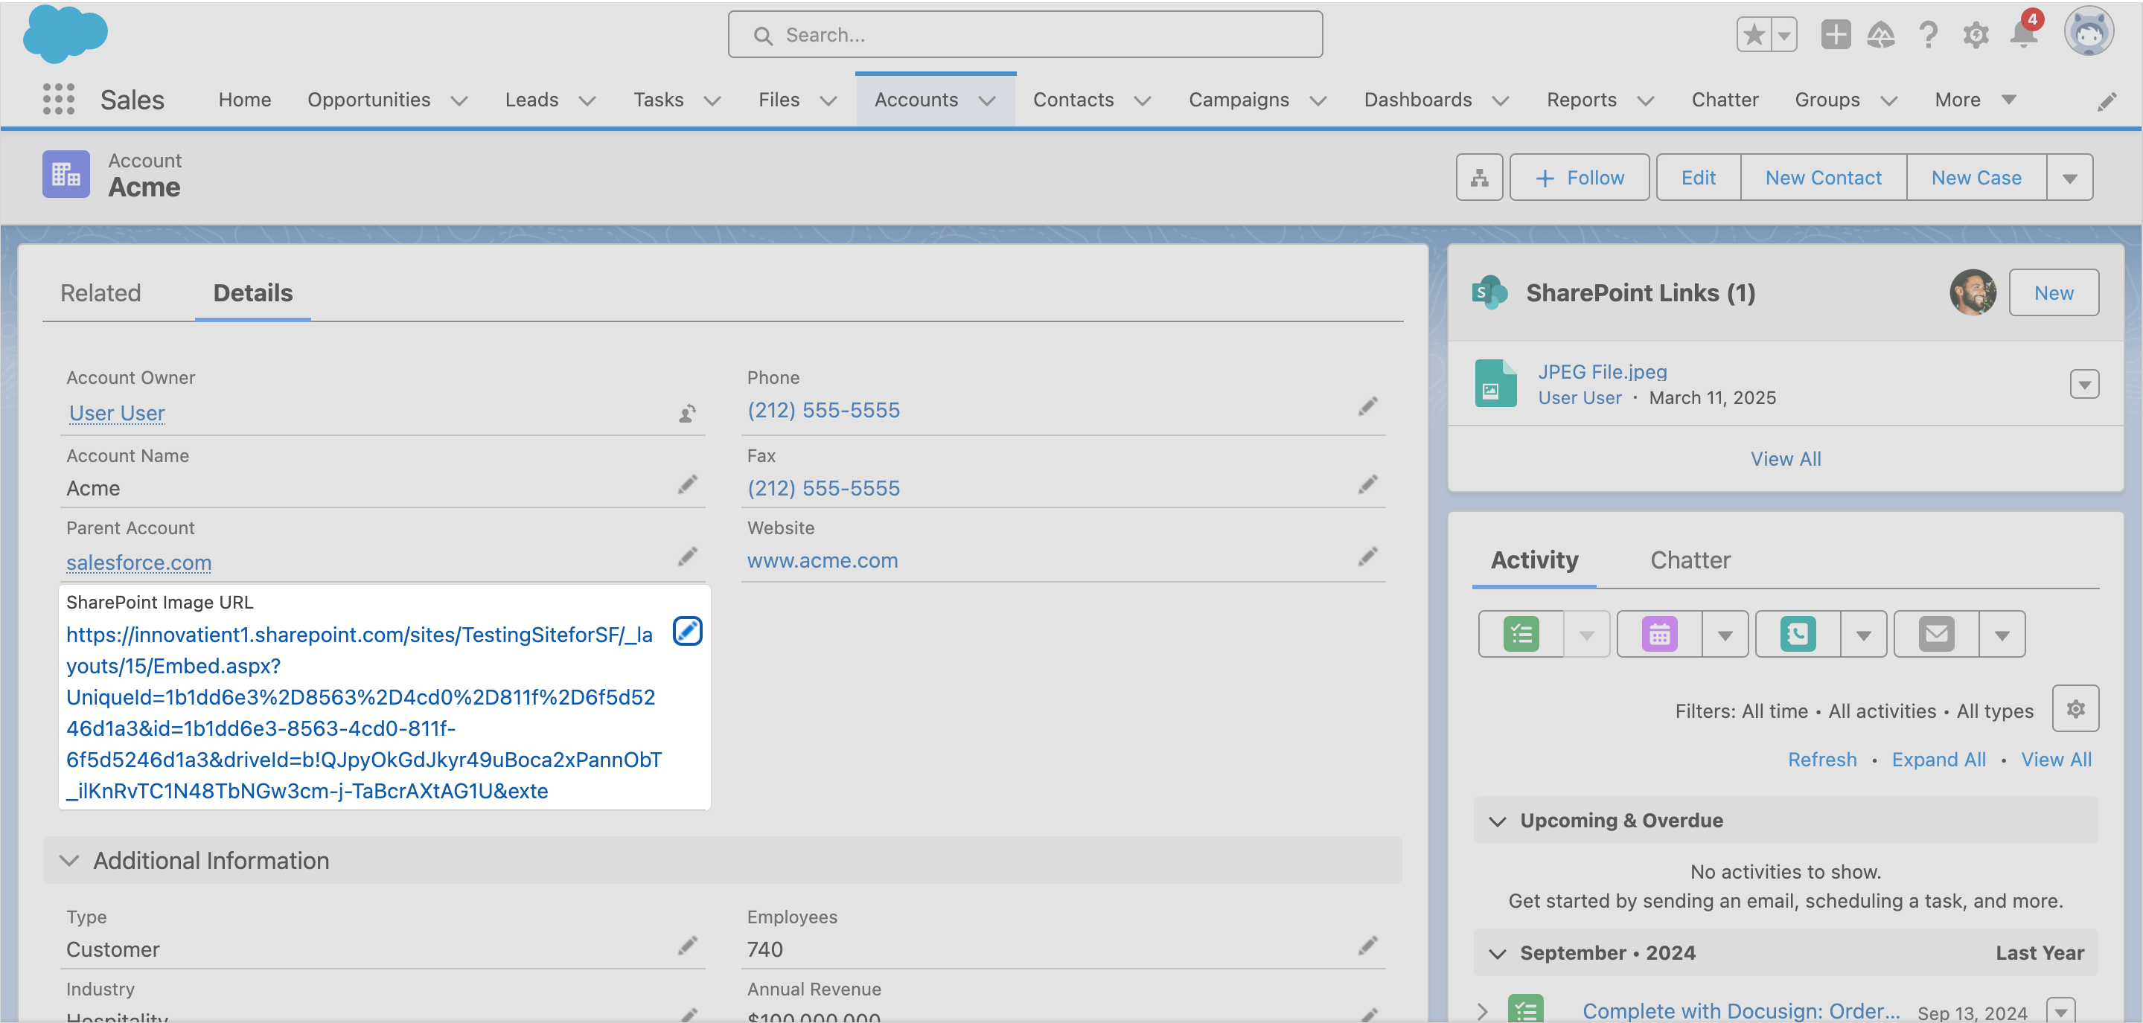This screenshot has height=1023, width=2143.
Task: Open more actions dropdown beside New Case
Action: coord(2069,178)
